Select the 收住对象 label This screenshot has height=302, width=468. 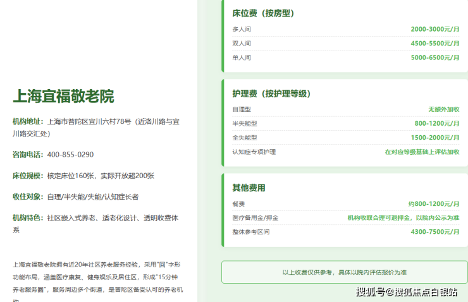coord(27,196)
